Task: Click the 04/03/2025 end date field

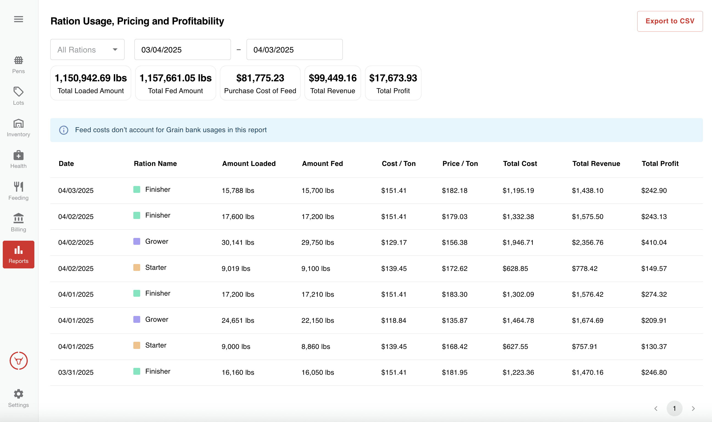Action: [x=294, y=50]
